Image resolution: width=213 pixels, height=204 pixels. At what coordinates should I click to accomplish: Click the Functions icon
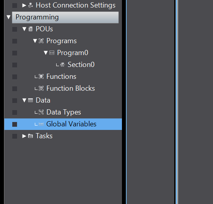coord(41,76)
